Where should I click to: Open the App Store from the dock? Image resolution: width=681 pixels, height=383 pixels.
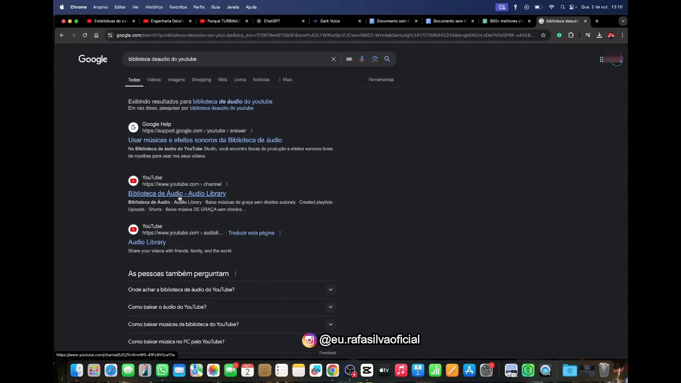[469, 371]
